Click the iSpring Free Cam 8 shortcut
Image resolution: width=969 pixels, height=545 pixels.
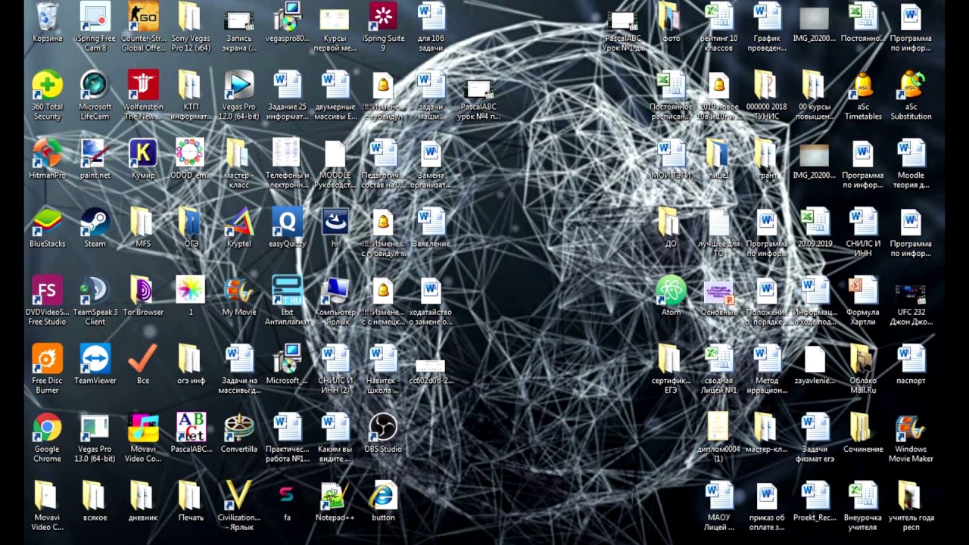click(95, 28)
